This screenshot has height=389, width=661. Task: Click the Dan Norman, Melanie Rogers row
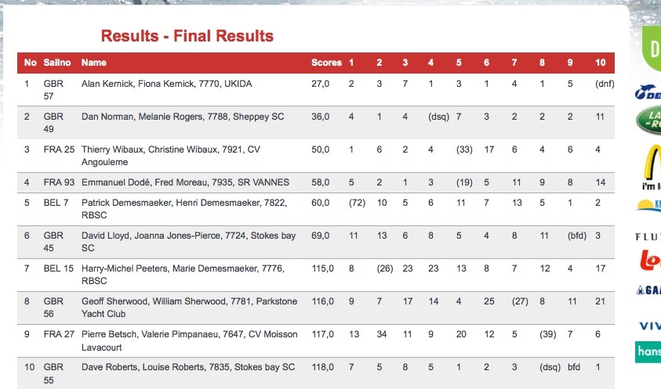point(316,123)
